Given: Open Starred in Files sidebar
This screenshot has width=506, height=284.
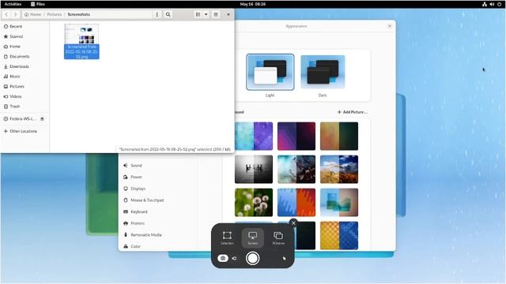Looking at the screenshot, I should [25, 36].
